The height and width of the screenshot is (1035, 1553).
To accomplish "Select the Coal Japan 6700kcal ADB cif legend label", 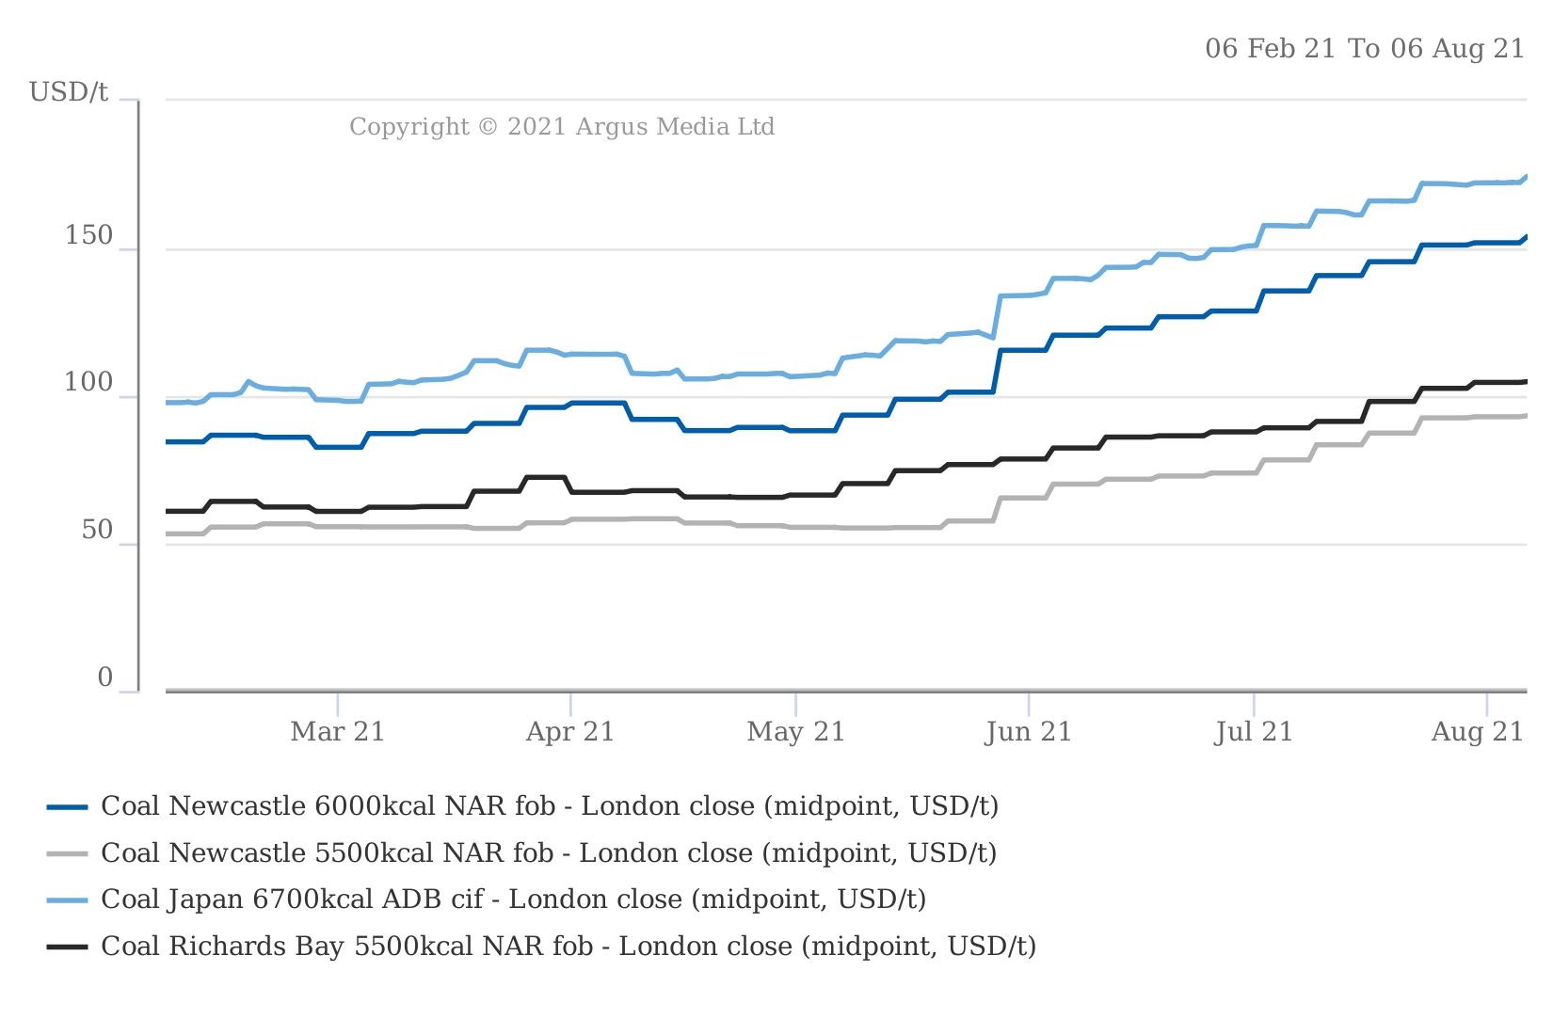I will [x=513, y=900].
